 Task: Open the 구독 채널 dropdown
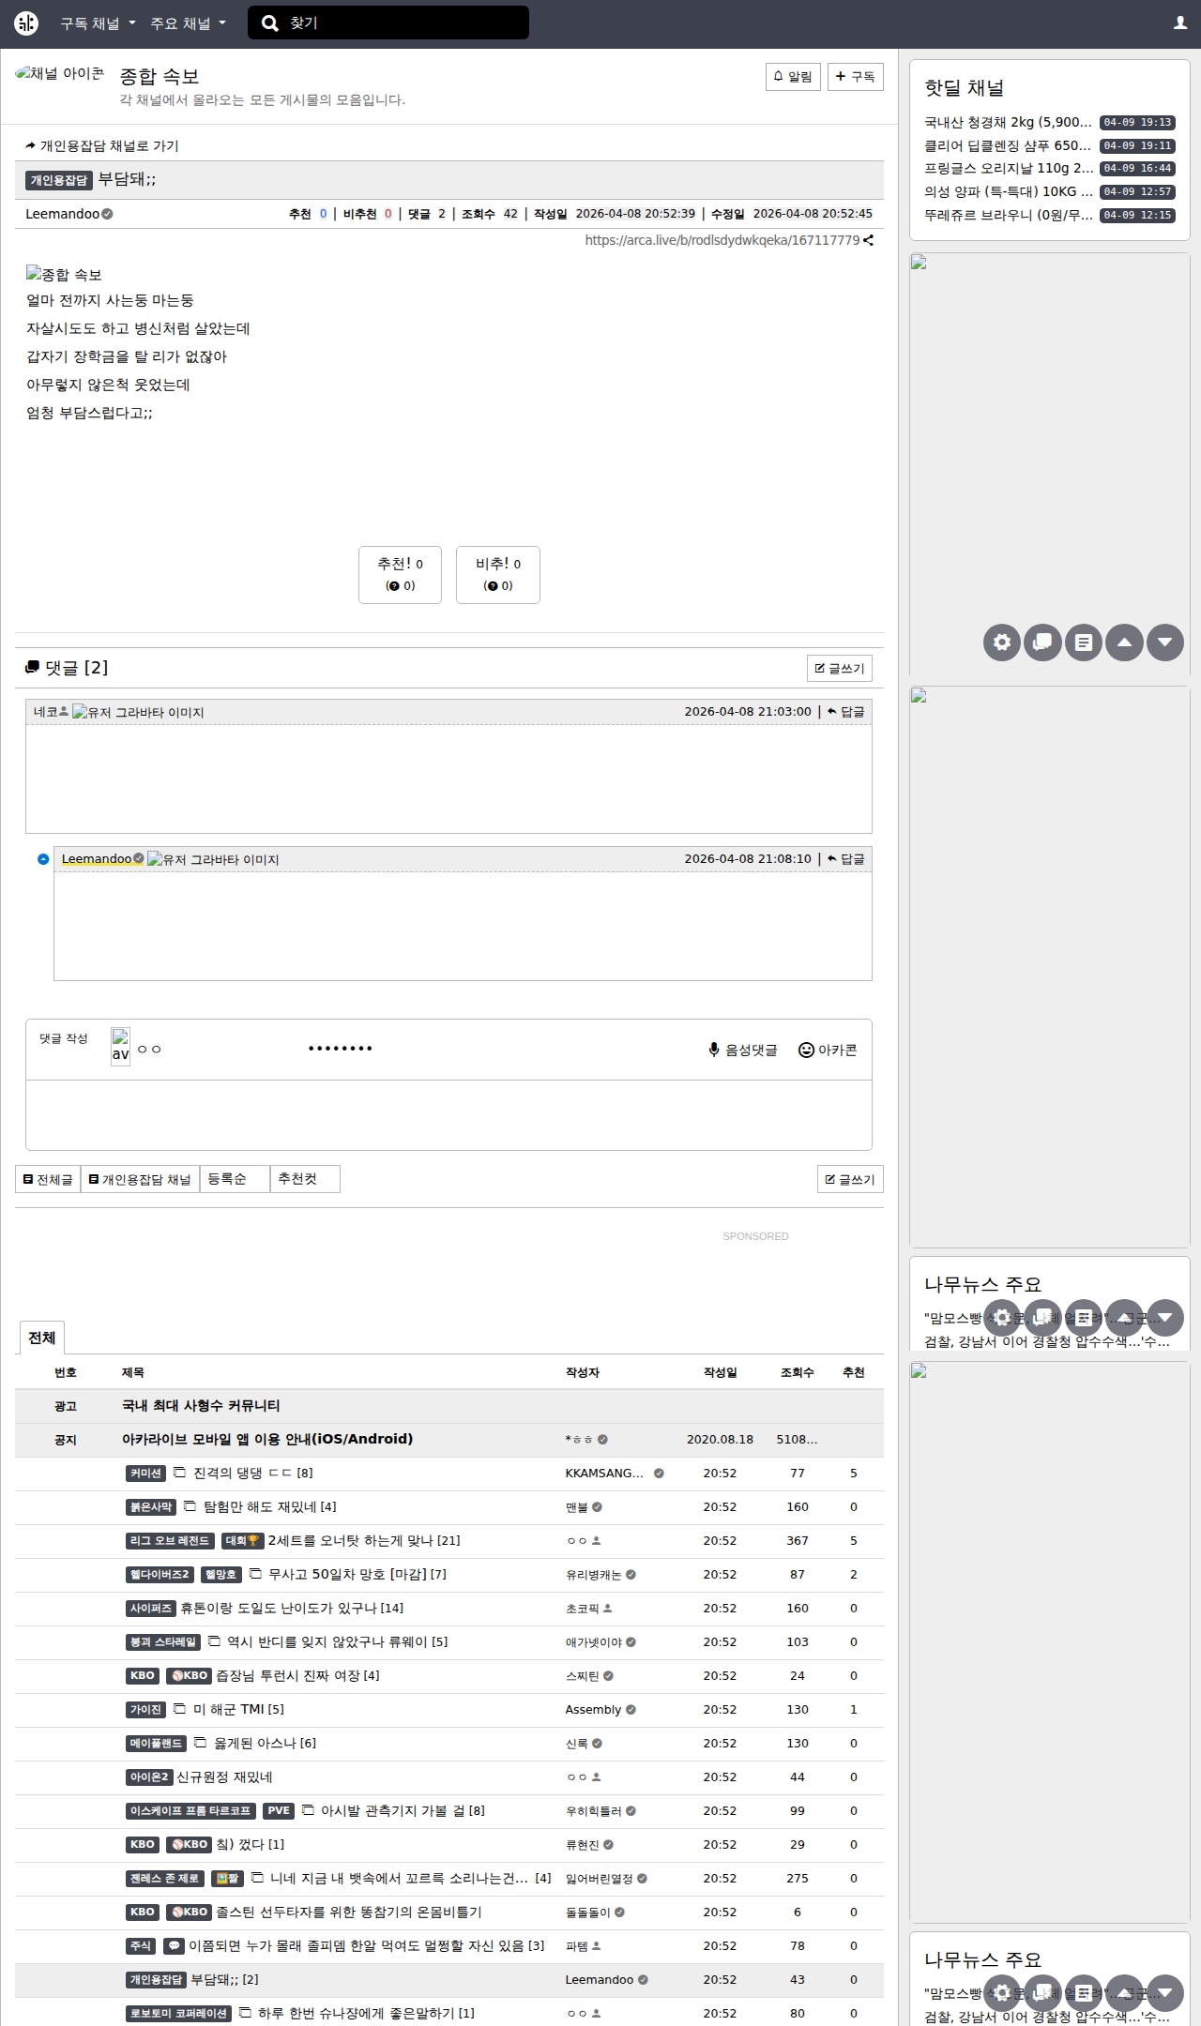98,23
